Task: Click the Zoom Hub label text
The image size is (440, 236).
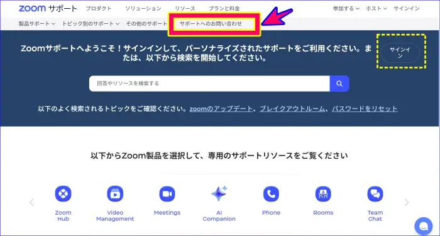Action: 63,216
